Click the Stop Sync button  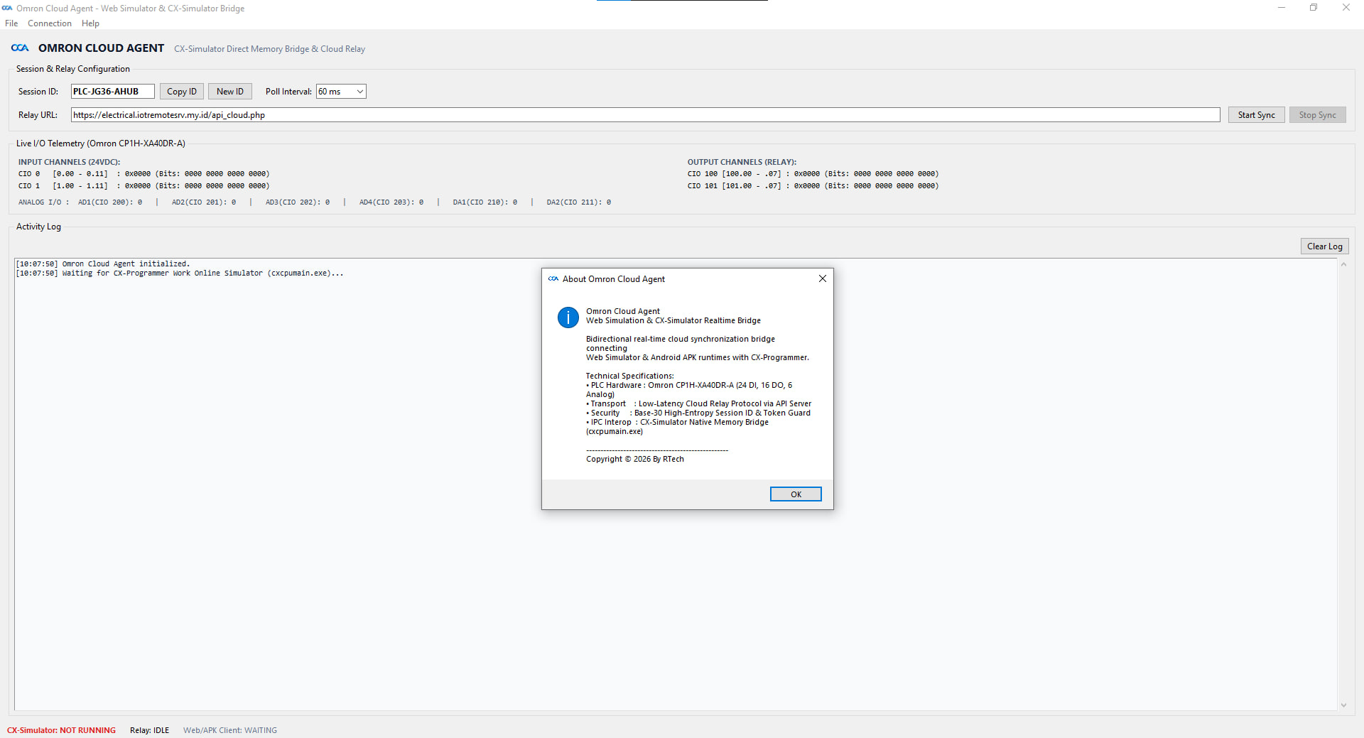[x=1317, y=115]
